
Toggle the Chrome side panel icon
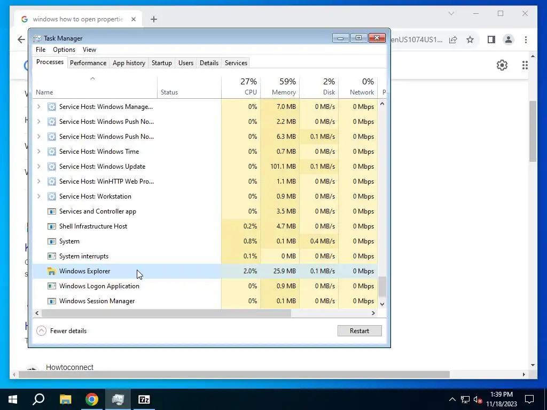491,40
